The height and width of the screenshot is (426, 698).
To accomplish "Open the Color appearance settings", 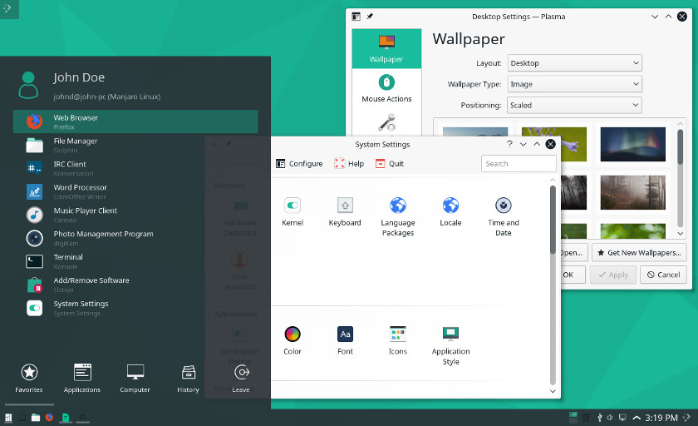I will (292, 340).
